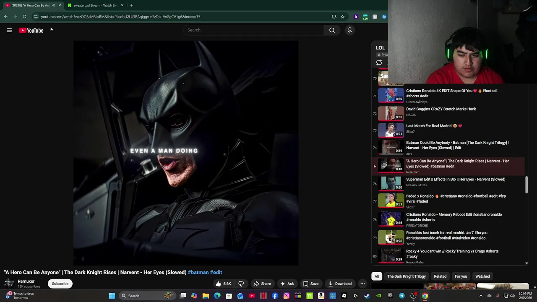Go back in browser history
This screenshot has width=537, height=302.
[6, 17]
